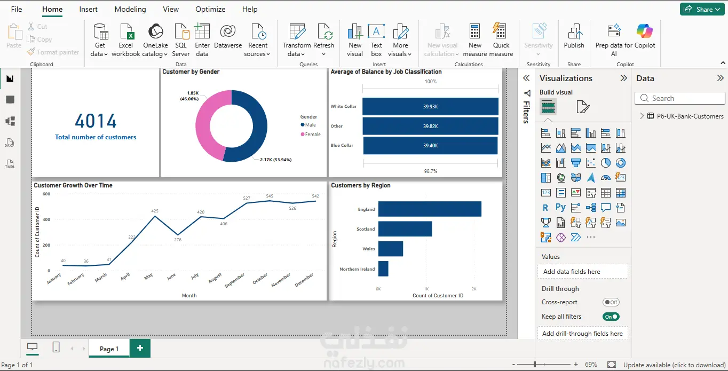Open the Insert ribbon tab
728x371 pixels.
(88, 9)
